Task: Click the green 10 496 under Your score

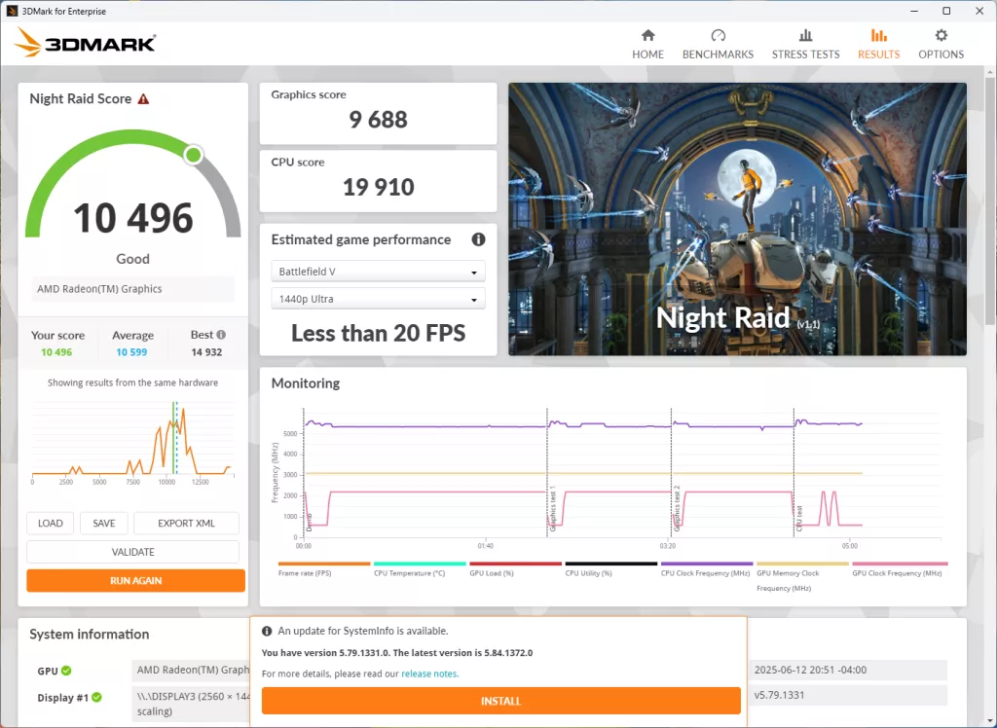Action: pos(56,352)
